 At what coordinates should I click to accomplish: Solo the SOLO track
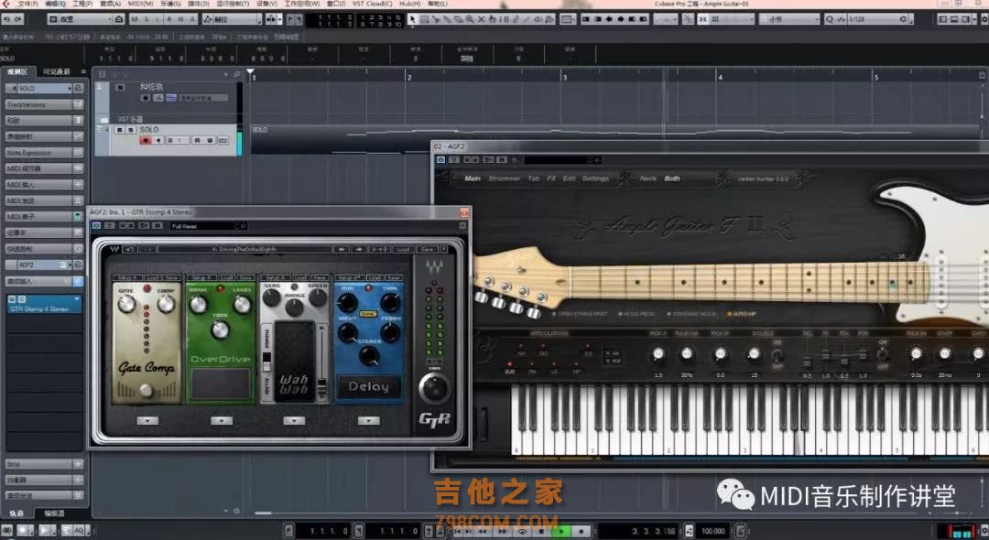pos(131,130)
